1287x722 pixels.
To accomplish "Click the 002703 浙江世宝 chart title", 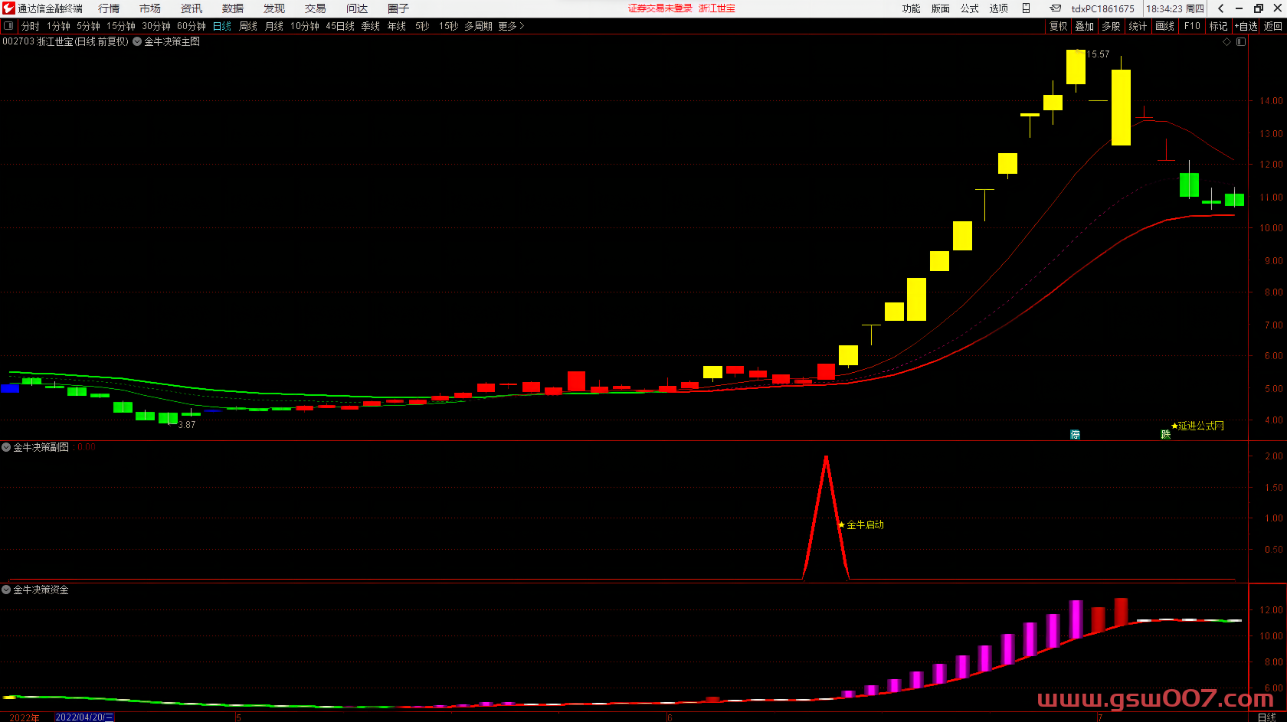I will point(65,41).
